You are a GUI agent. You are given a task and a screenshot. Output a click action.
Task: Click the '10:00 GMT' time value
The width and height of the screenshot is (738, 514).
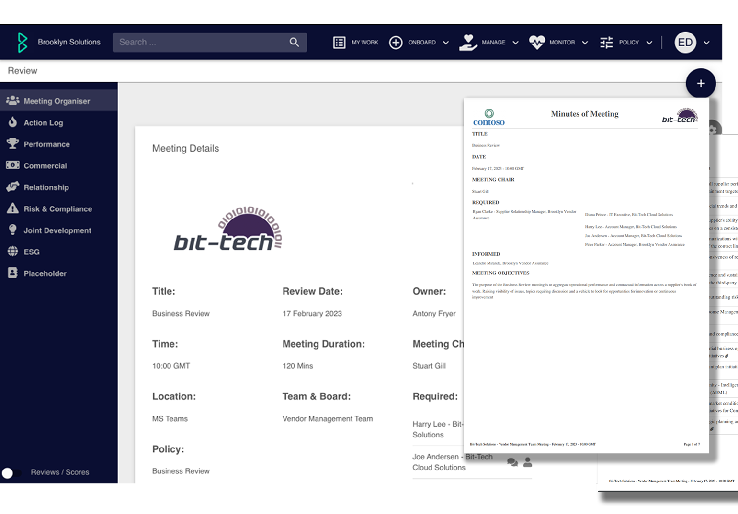click(171, 366)
